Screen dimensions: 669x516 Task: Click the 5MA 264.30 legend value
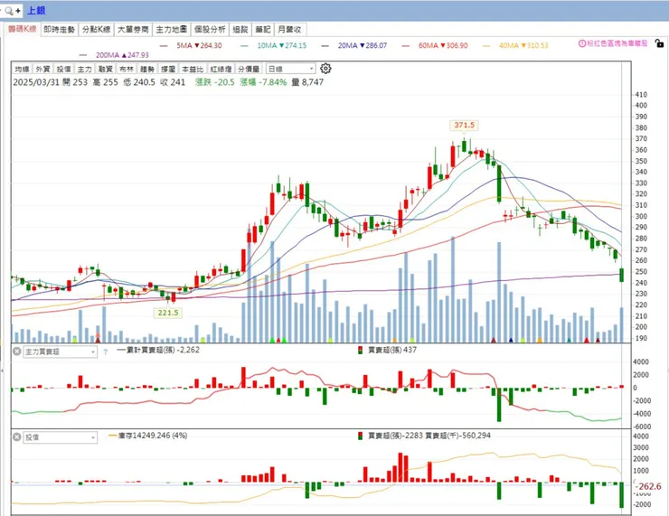tap(199, 45)
